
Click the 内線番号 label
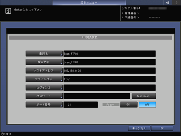pos(130,18)
